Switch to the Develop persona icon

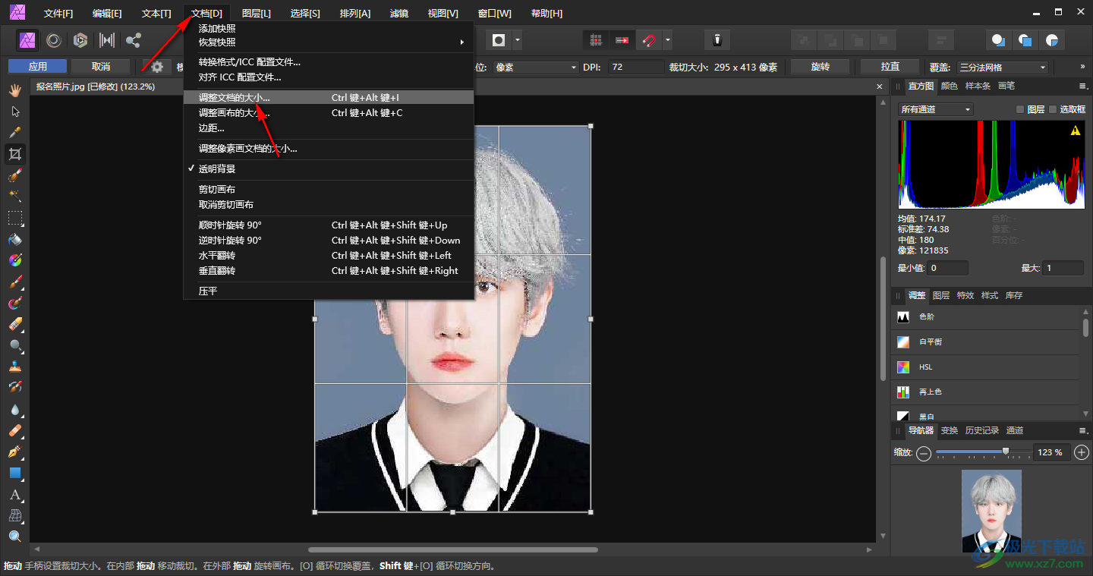(80, 40)
